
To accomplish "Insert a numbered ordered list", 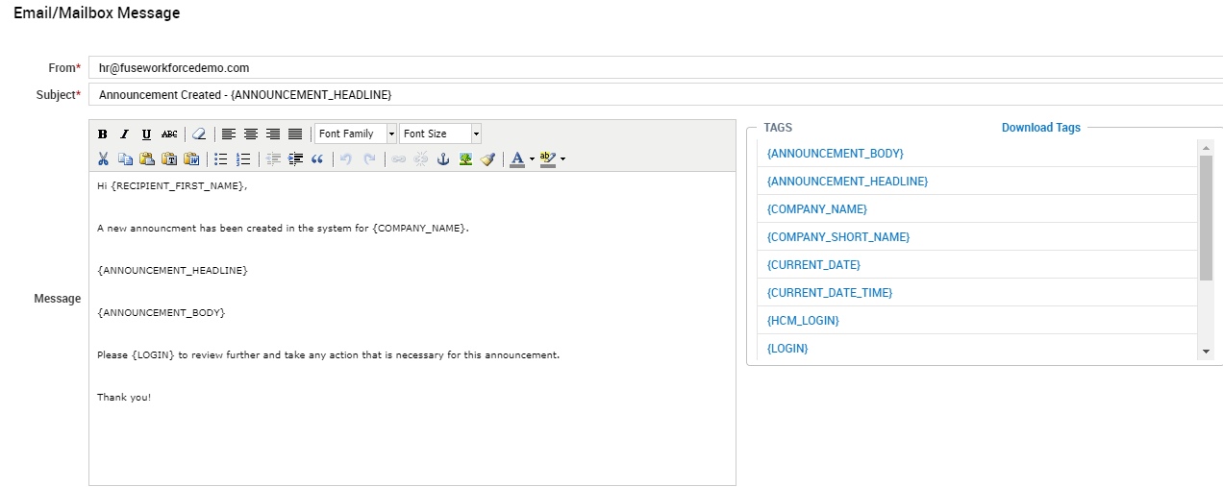I will pyautogui.click(x=243, y=159).
